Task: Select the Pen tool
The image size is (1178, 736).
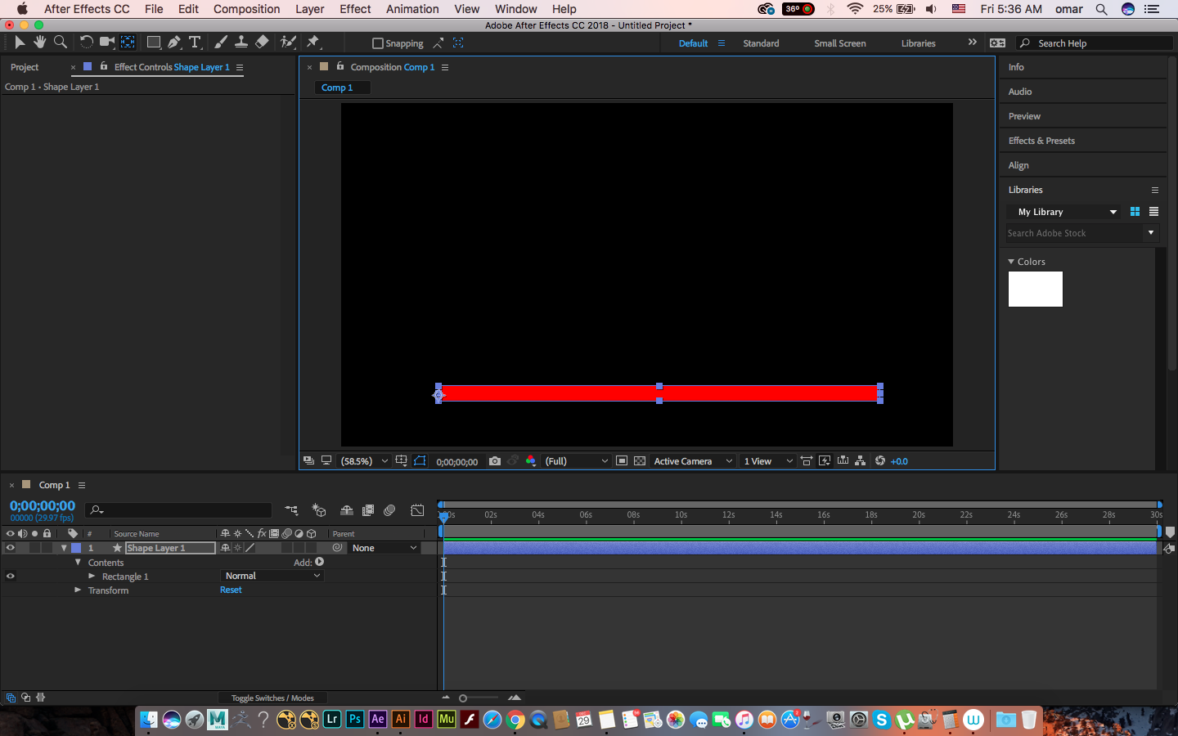Action: point(174,43)
